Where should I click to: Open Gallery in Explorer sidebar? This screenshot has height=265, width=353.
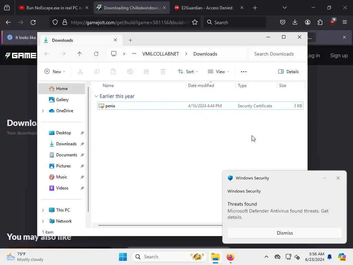(62, 100)
